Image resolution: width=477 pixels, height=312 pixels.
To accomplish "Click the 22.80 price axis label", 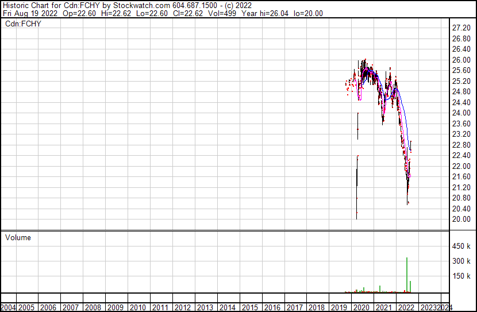I will click(x=462, y=145).
